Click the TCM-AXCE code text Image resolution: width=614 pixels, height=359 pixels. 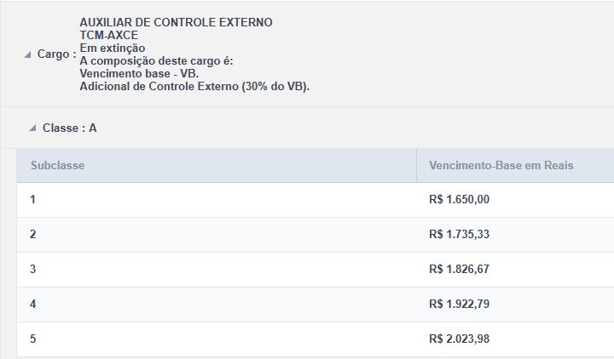coord(108,36)
